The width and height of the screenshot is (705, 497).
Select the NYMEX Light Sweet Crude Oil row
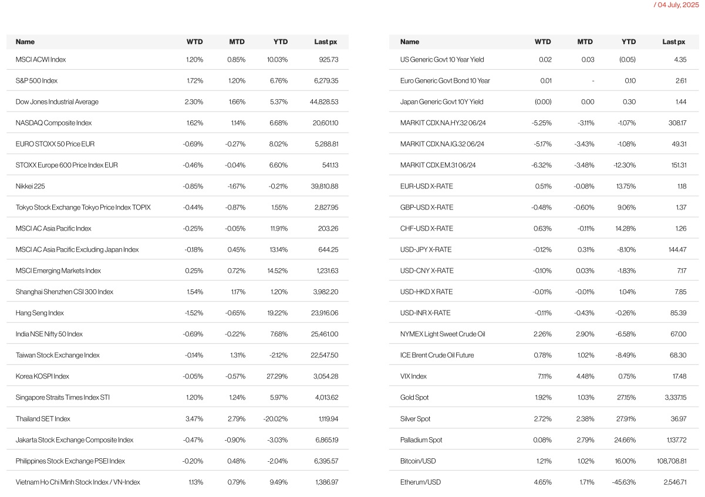coord(443,334)
